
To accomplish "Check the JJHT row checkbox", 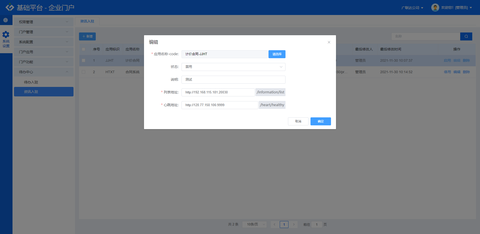I will click(83, 60).
